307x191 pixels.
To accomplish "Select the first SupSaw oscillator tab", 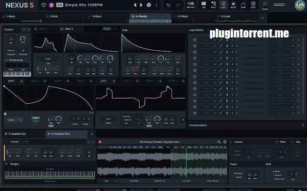I will click(24, 134).
